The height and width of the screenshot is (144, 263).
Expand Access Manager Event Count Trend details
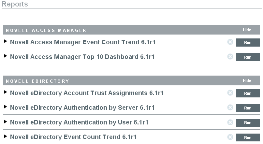pyautogui.click(x=5, y=42)
